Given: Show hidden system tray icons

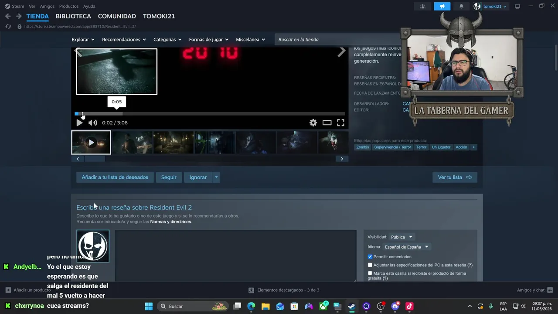Looking at the screenshot, I should [470, 306].
